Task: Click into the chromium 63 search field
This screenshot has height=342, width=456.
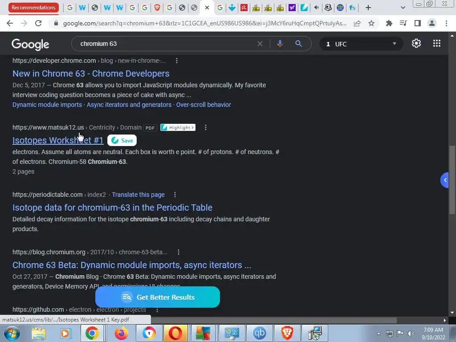Action: (166, 44)
